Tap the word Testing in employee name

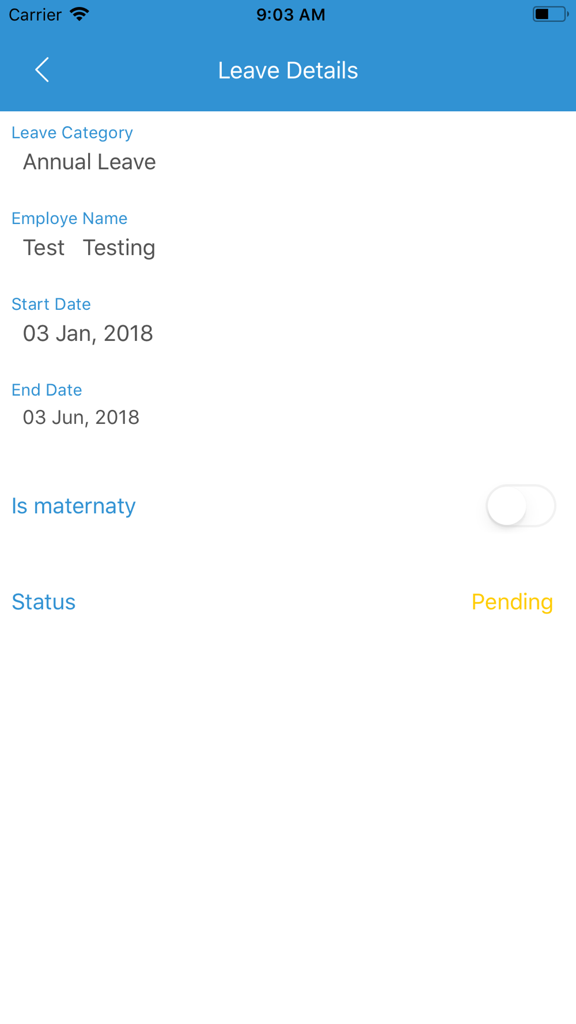tap(119, 248)
